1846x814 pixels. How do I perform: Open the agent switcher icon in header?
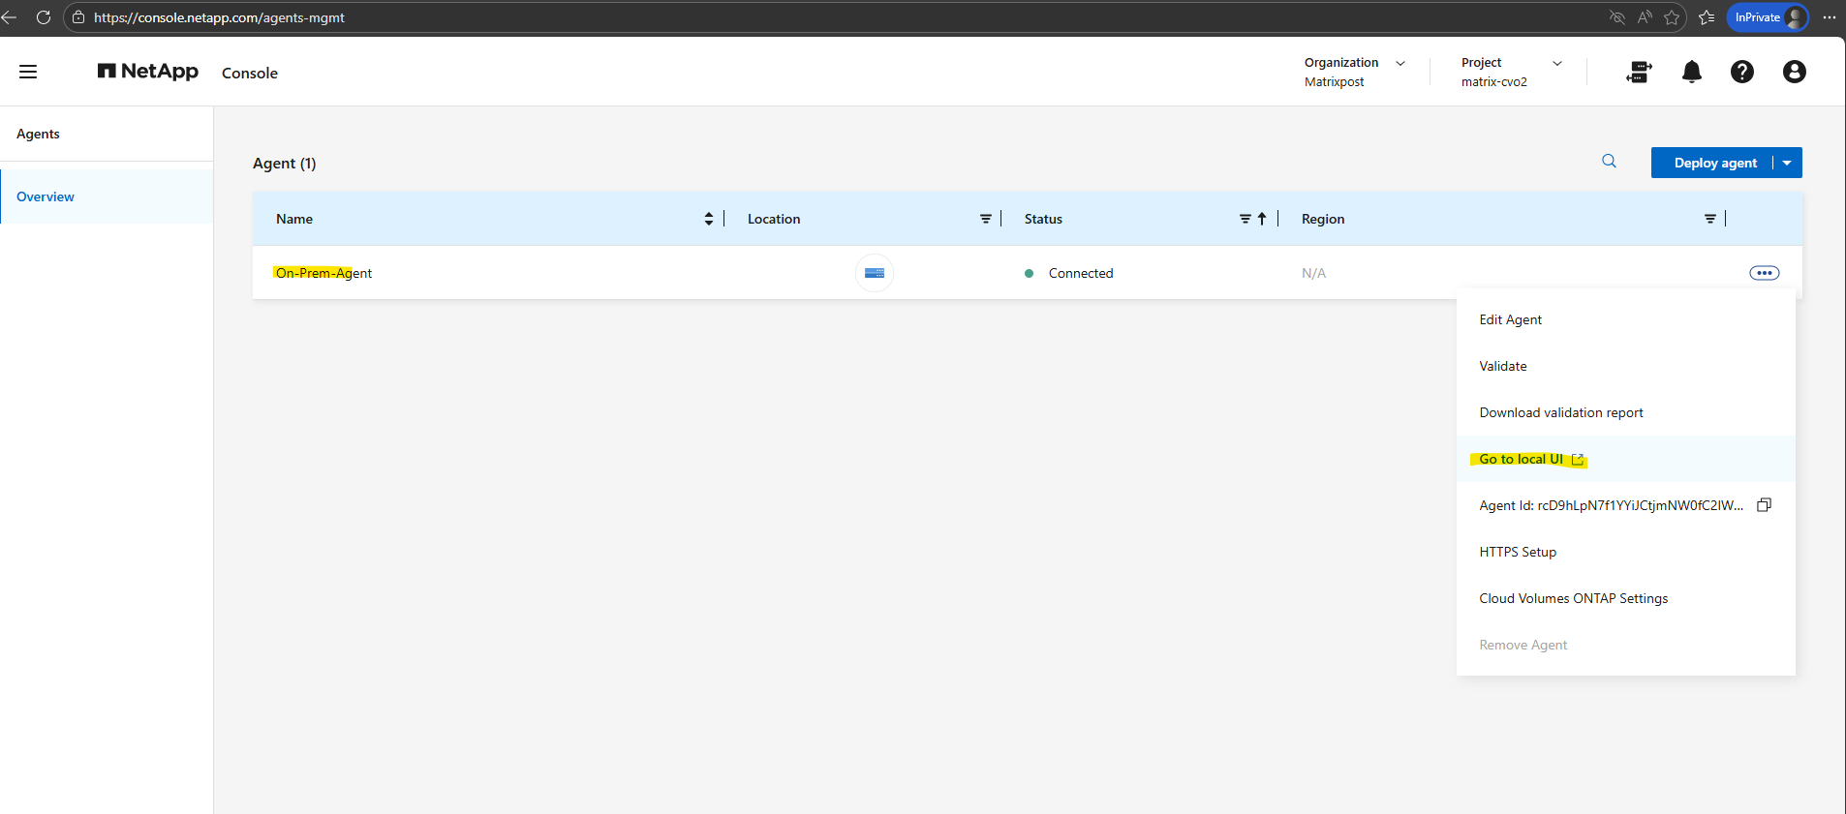[1639, 72]
